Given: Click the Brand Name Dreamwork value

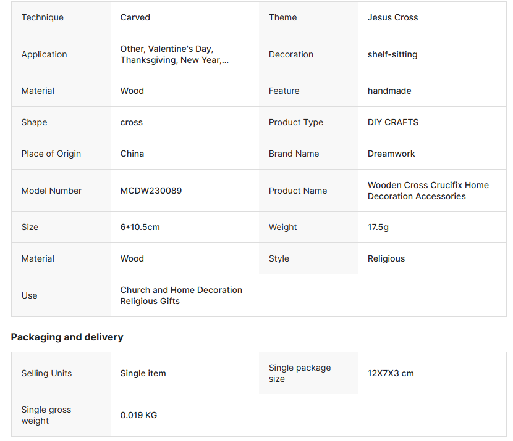Looking at the screenshot, I should coord(391,154).
